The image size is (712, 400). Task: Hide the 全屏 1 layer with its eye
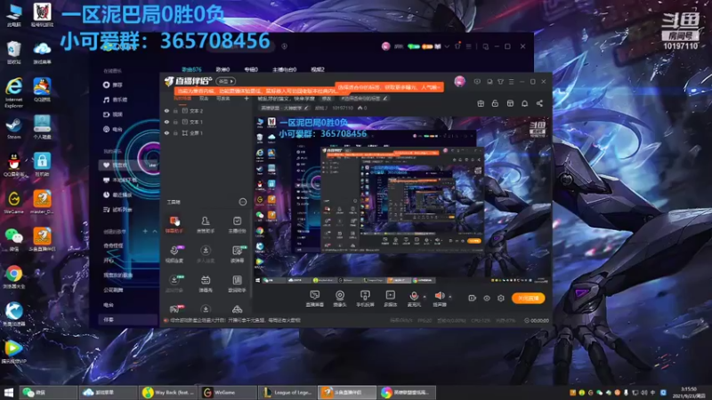click(166, 132)
